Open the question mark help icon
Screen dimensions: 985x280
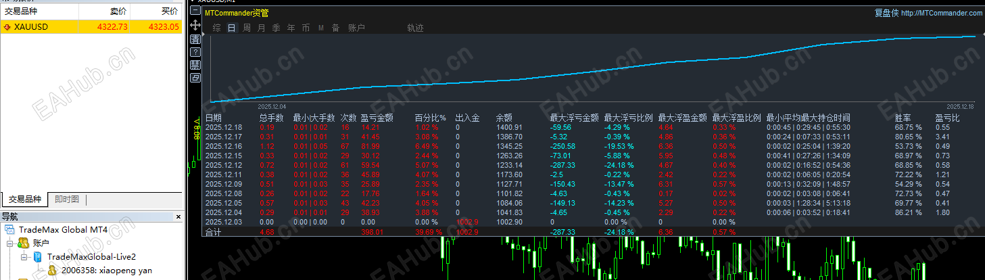195,51
